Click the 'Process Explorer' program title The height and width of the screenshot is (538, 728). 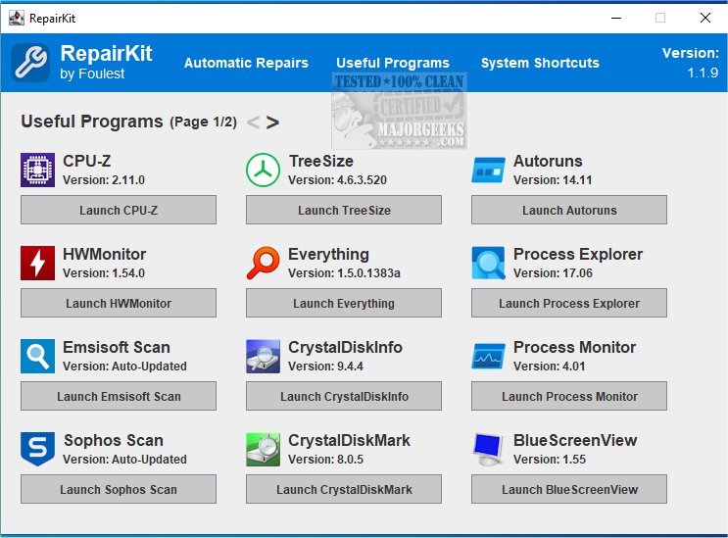(578, 255)
